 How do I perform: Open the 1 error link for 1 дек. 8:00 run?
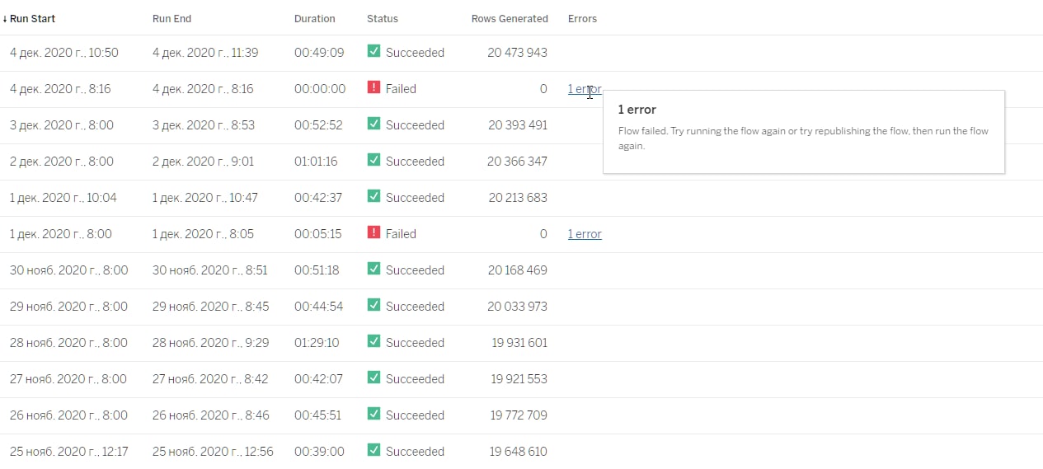(x=585, y=234)
